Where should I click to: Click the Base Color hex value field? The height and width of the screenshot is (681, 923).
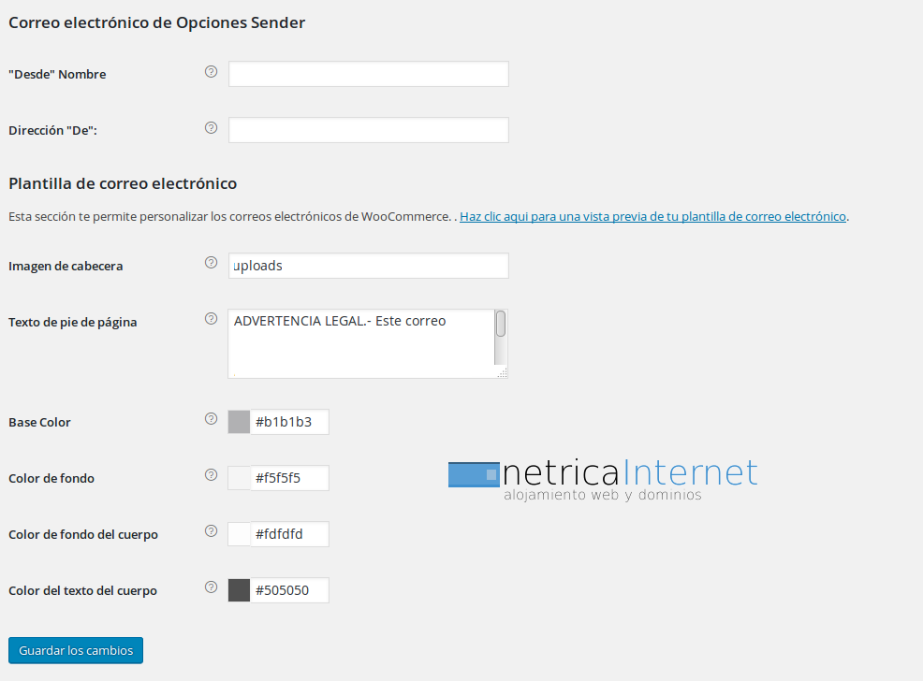pos(289,422)
